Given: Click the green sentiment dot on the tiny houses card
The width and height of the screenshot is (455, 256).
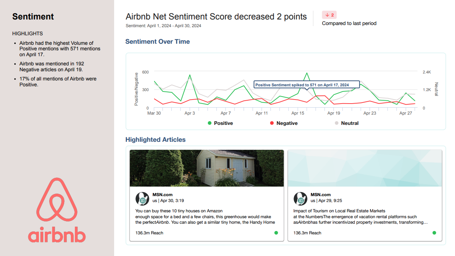Looking at the screenshot, I should [276, 233].
